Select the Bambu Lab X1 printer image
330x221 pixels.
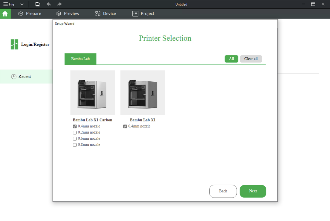click(x=143, y=93)
